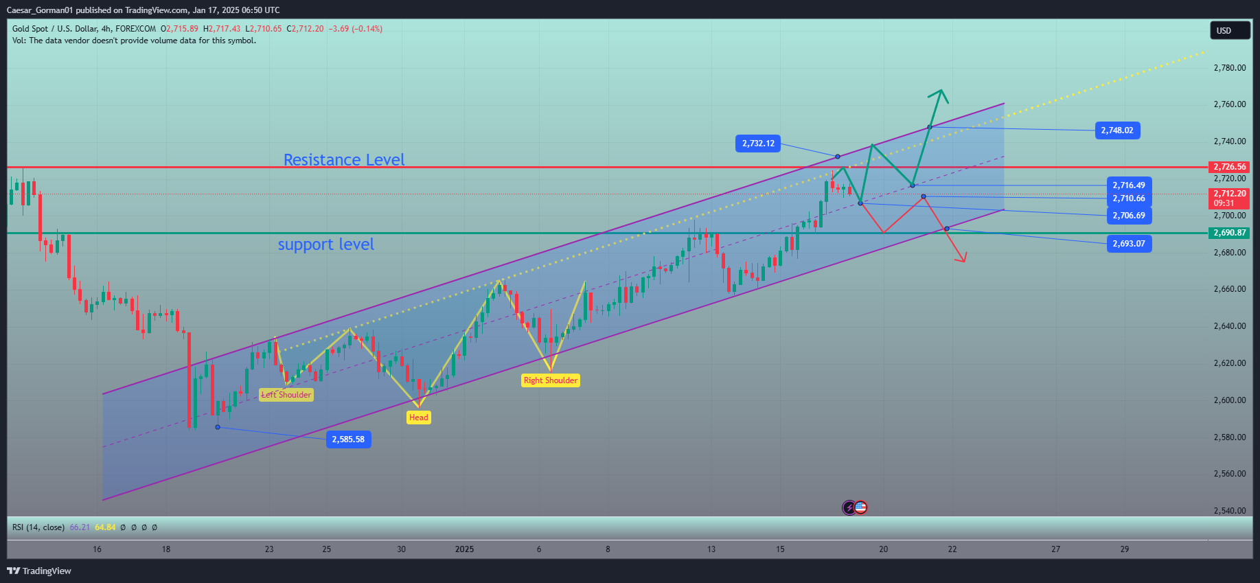This screenshot has height=583, width=1260.
Task: Open the USD currency selector
Action: 1230,30
